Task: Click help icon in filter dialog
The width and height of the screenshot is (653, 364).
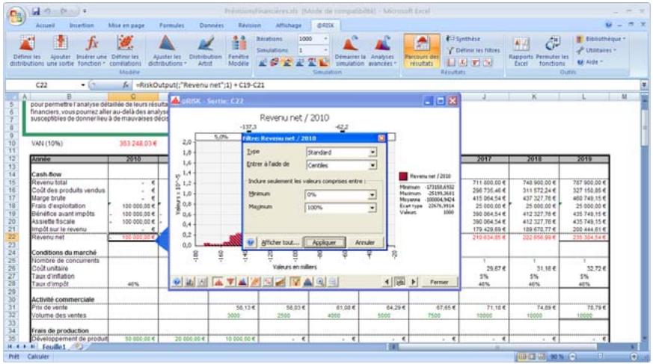Action: [251, 242]
